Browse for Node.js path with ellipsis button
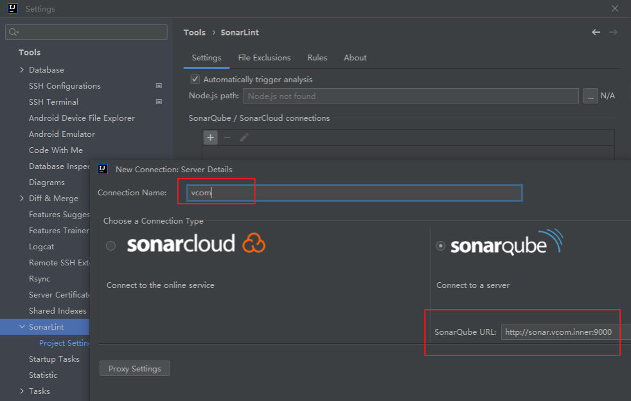 pyautogui.click(x=591, y=96)
